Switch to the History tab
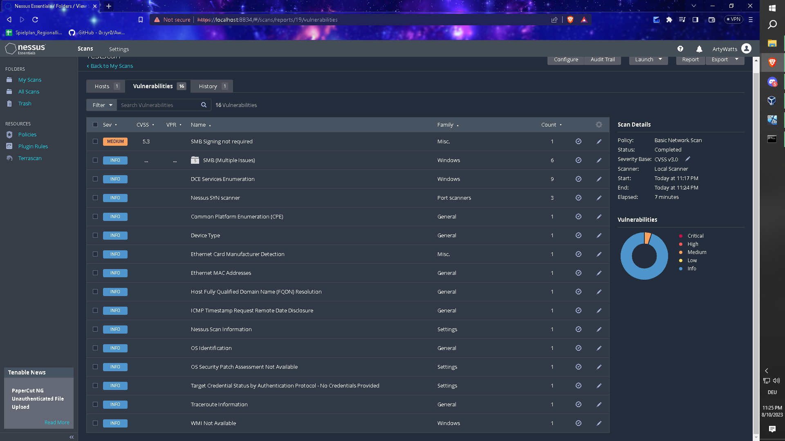785x441 pixels. (209, 86)
